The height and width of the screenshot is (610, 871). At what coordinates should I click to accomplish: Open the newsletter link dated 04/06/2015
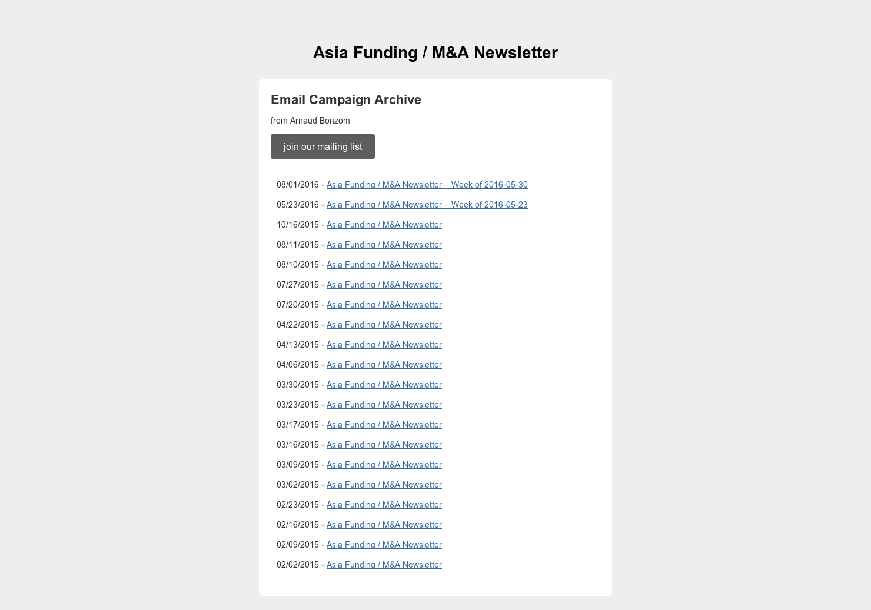click(384, 365)
